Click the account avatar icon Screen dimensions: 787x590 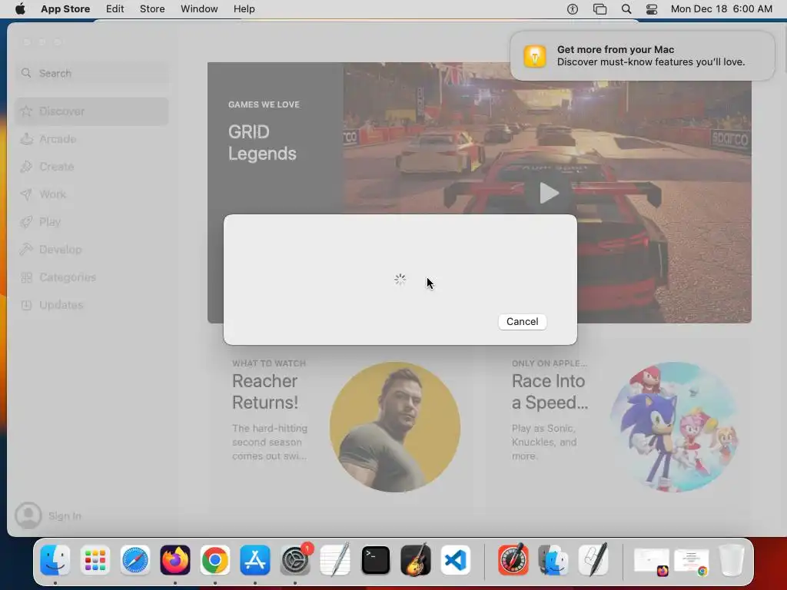pyautogui.click(x=28, y=515)
